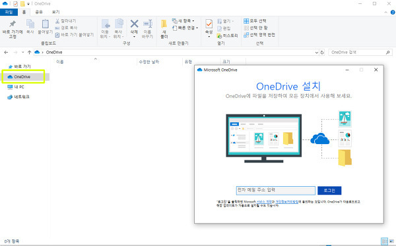Click the search magnifier icon
Image resolution: width=396 pixels, height=246 pixels.
pos(388,53)
